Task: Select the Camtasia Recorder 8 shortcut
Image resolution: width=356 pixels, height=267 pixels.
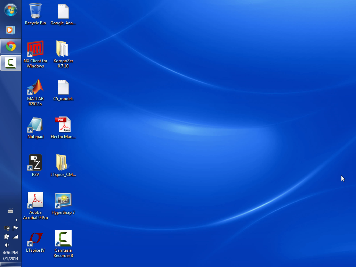Action: pos(63,244)
